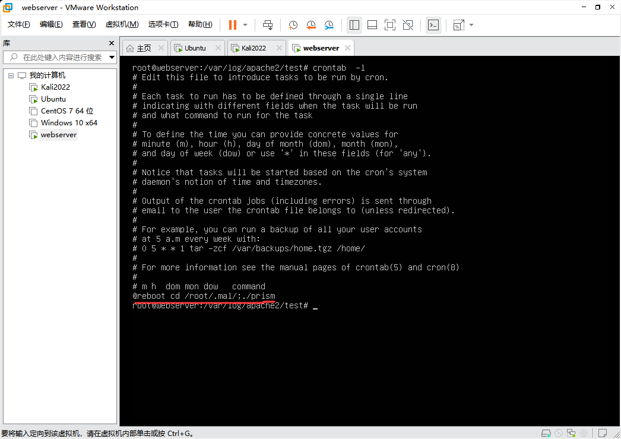Close the webserver tab
The width and height of the screenshot is (621, 439).
coord(347,48)
